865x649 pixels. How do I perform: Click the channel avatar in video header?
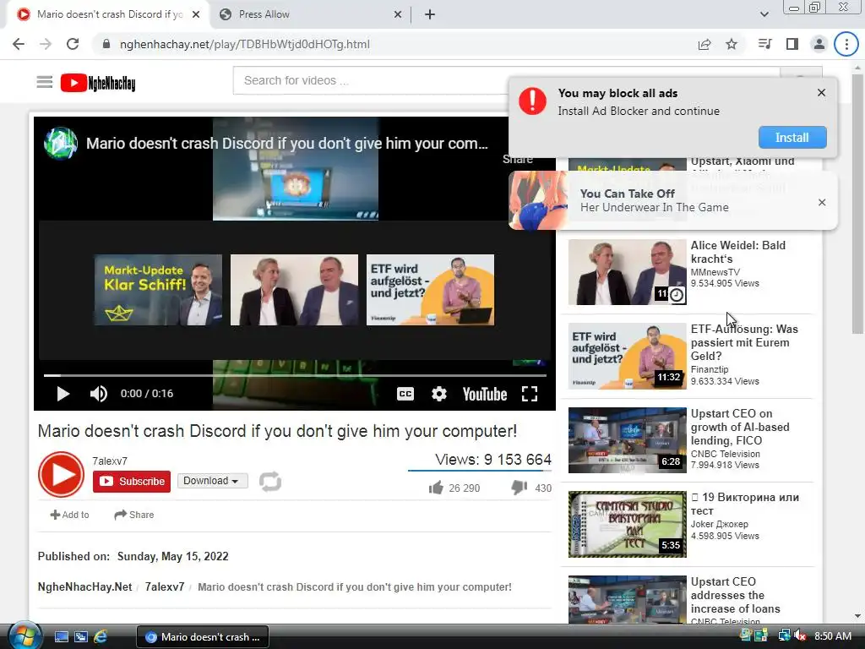(61, 144)
